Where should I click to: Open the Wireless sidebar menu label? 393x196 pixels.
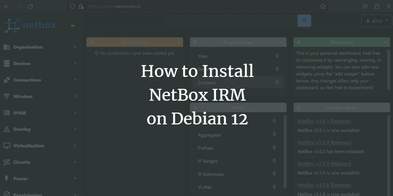pyautogui.click(x=23, y=96)
